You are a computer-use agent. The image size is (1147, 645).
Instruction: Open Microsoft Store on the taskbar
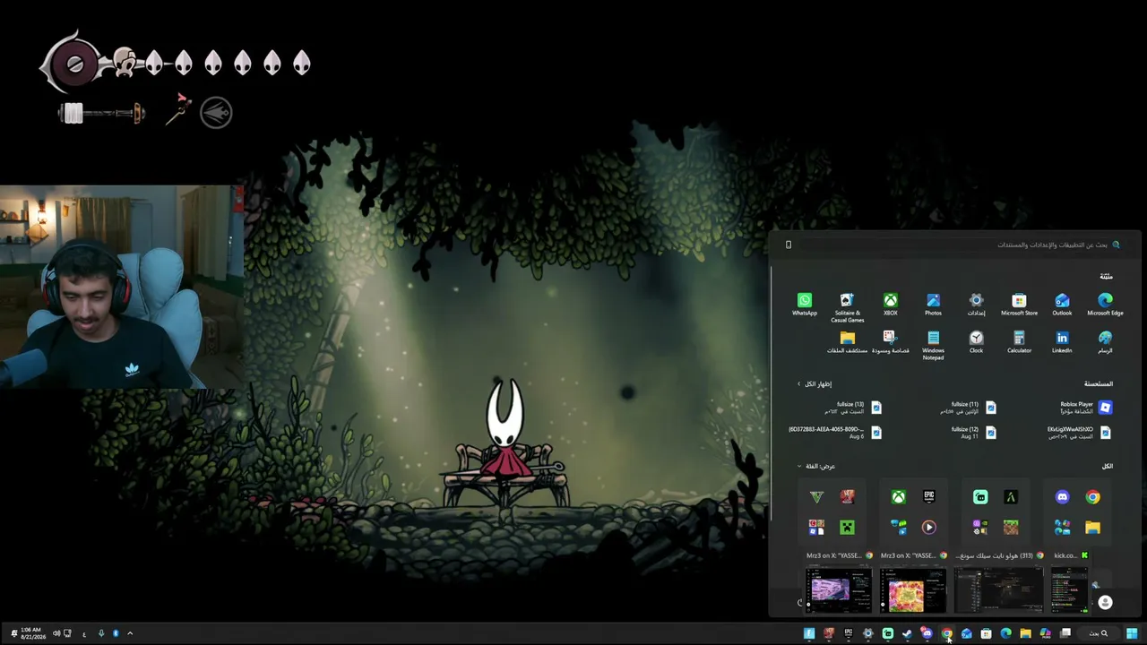pyautogui.click(x=986, y=634)
